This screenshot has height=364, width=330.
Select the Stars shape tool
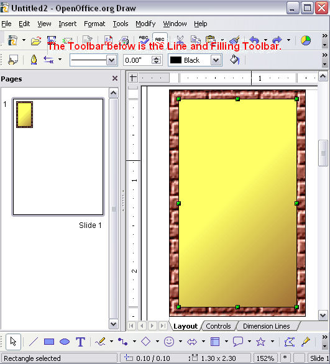coord(260,342)
